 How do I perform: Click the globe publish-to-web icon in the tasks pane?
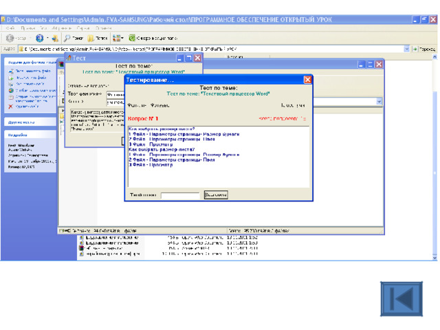(x=11, y=90)
